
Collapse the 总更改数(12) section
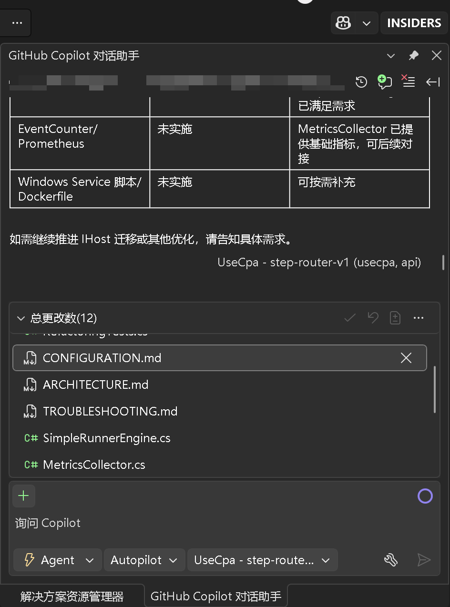[x=21, y=318]
